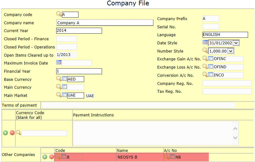This screenshot has height=162, width=255.
Task: Expand the Date Style dropdown
Action: click(236, 43)
